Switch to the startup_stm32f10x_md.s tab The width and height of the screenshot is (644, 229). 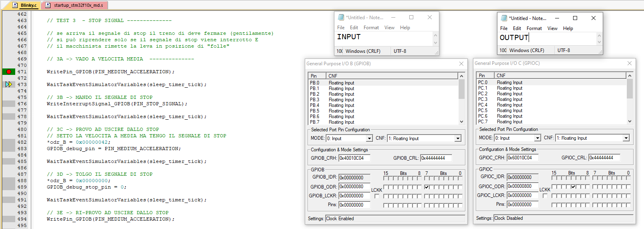tap(74, 5)
